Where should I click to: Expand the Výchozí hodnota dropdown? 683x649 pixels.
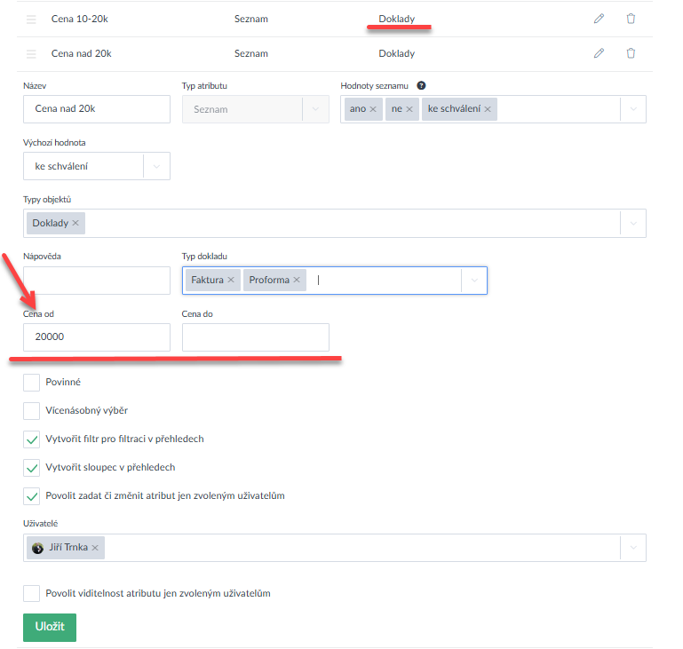pyautogui.click(x=156, y=166)
